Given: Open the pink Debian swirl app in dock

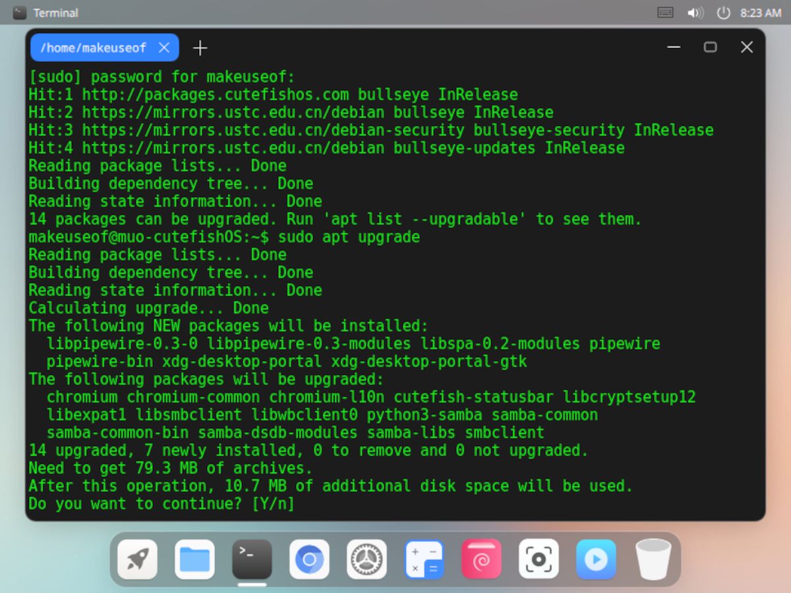Looking at the screenshot, I should click(481, 559).
